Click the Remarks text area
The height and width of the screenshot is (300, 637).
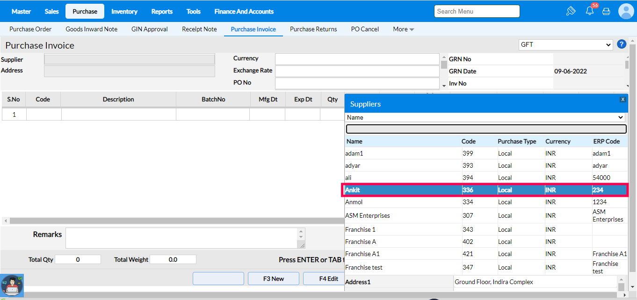point(181,238)
